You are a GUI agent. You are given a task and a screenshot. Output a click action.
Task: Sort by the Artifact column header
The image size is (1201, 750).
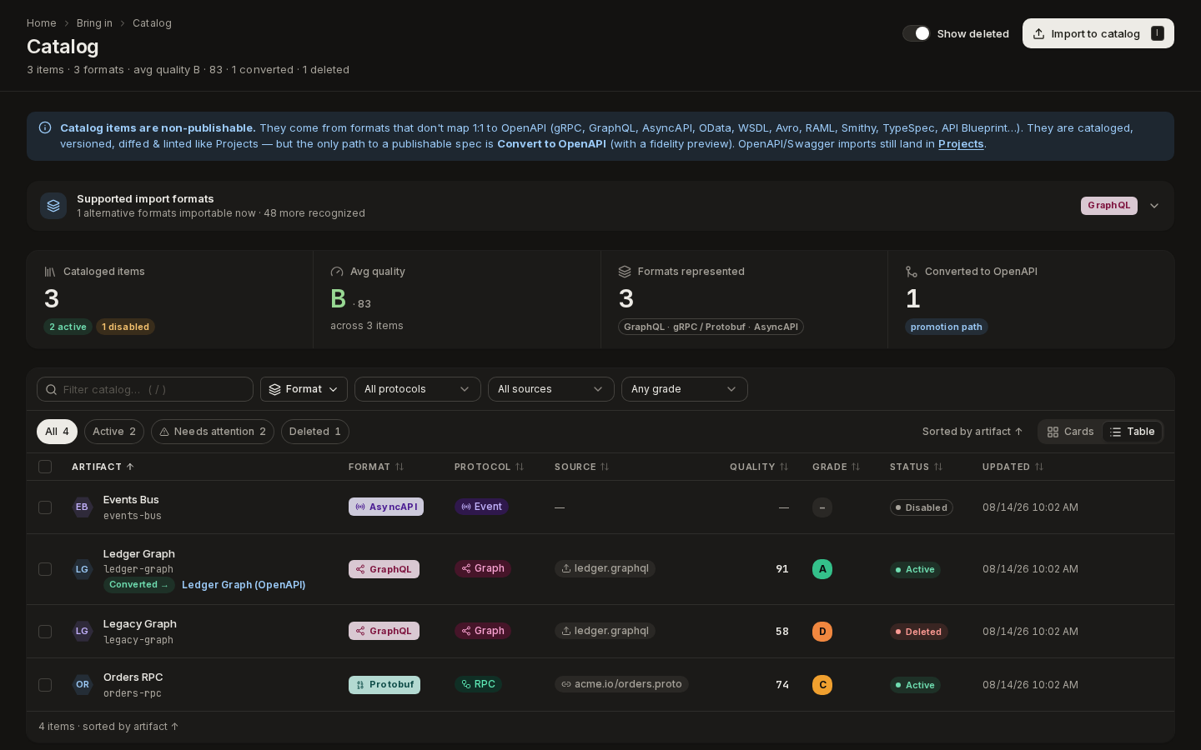[103, 467]
